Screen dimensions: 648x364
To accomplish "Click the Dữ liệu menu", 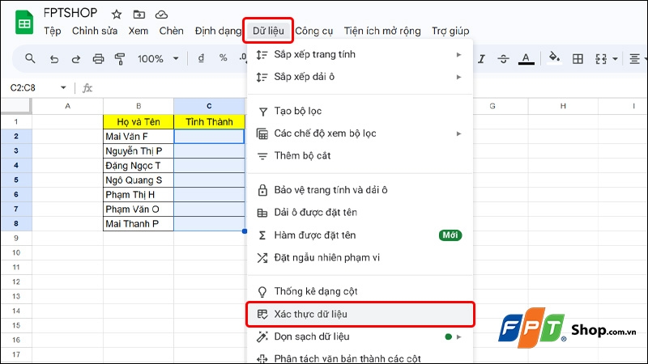I will tap(268, 31).
